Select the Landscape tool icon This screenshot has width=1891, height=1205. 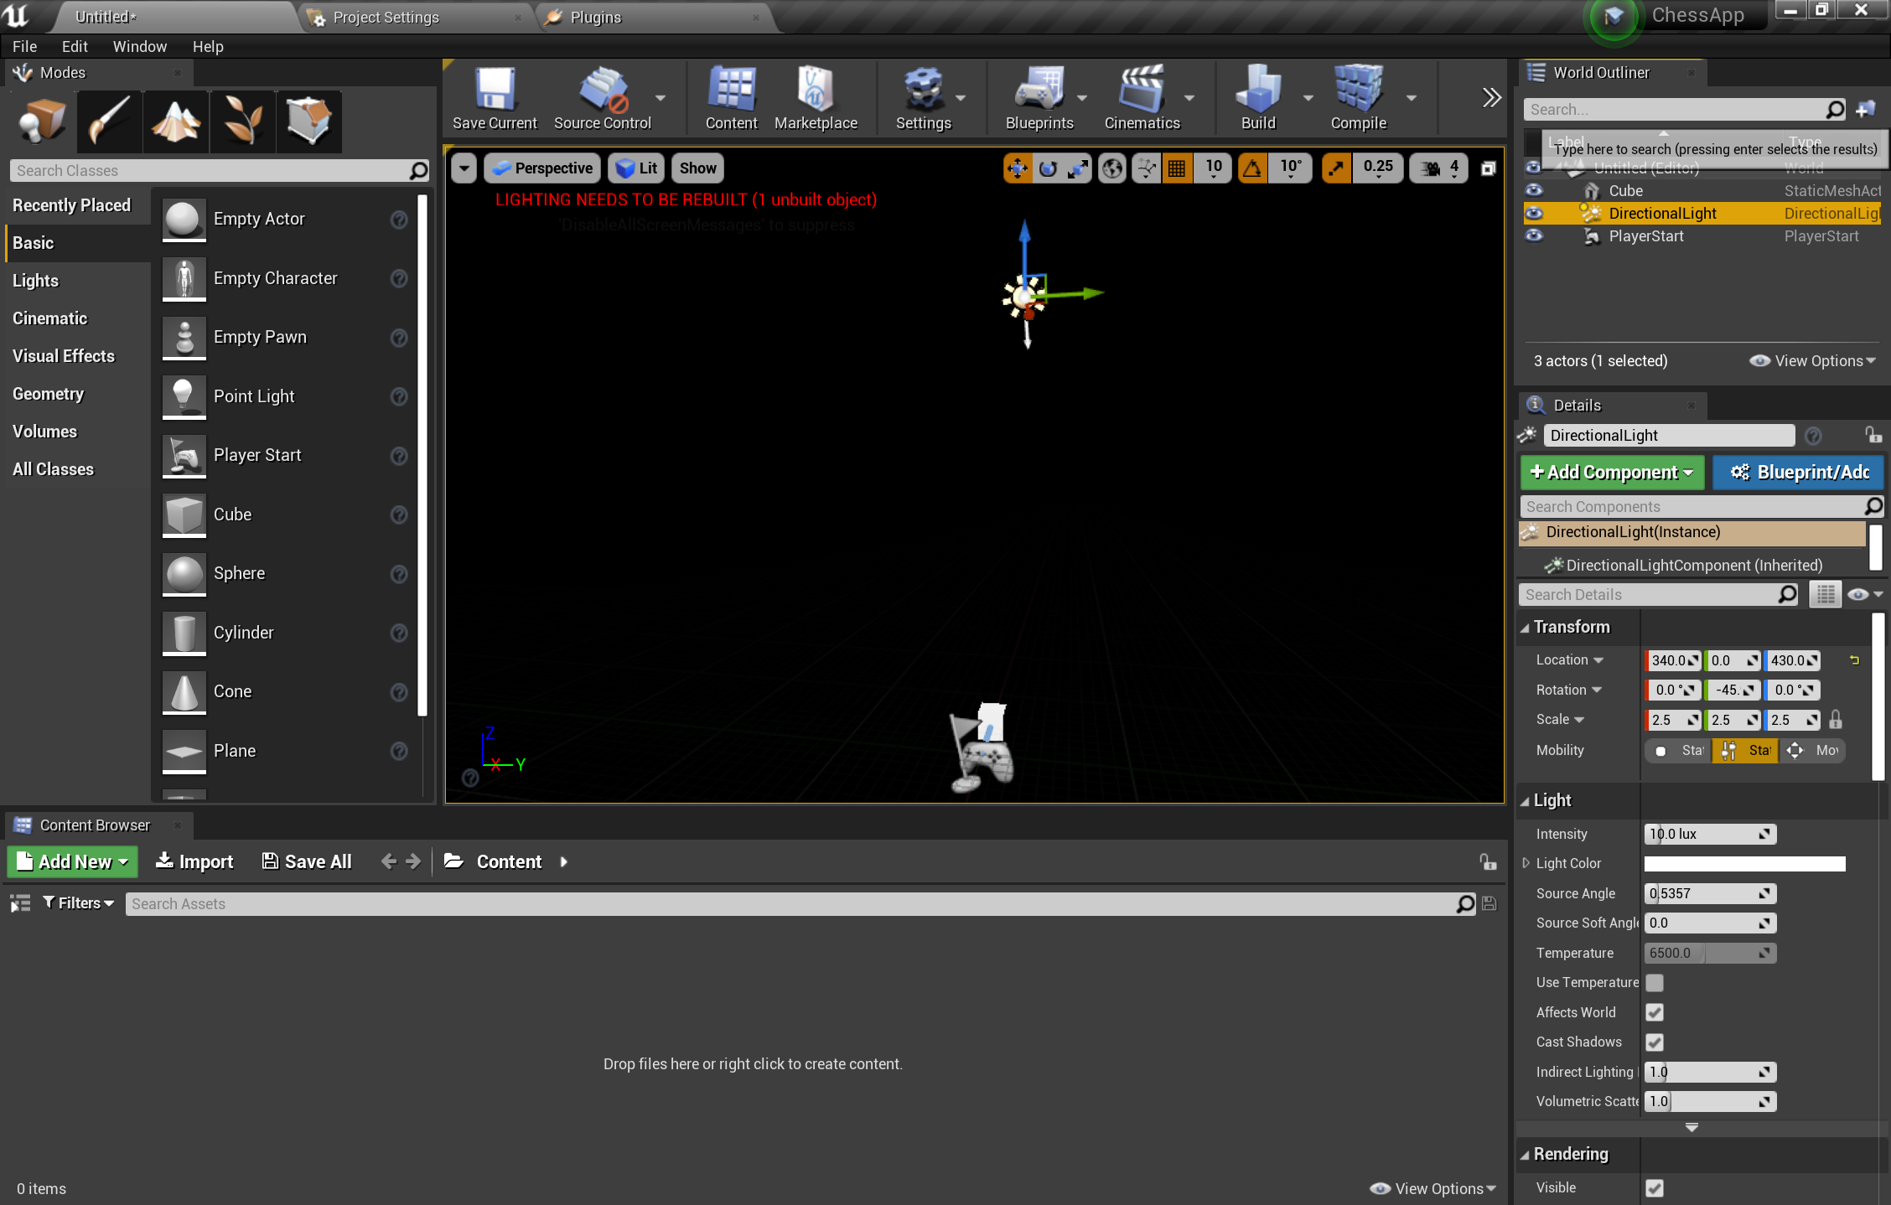coord(175,122)
